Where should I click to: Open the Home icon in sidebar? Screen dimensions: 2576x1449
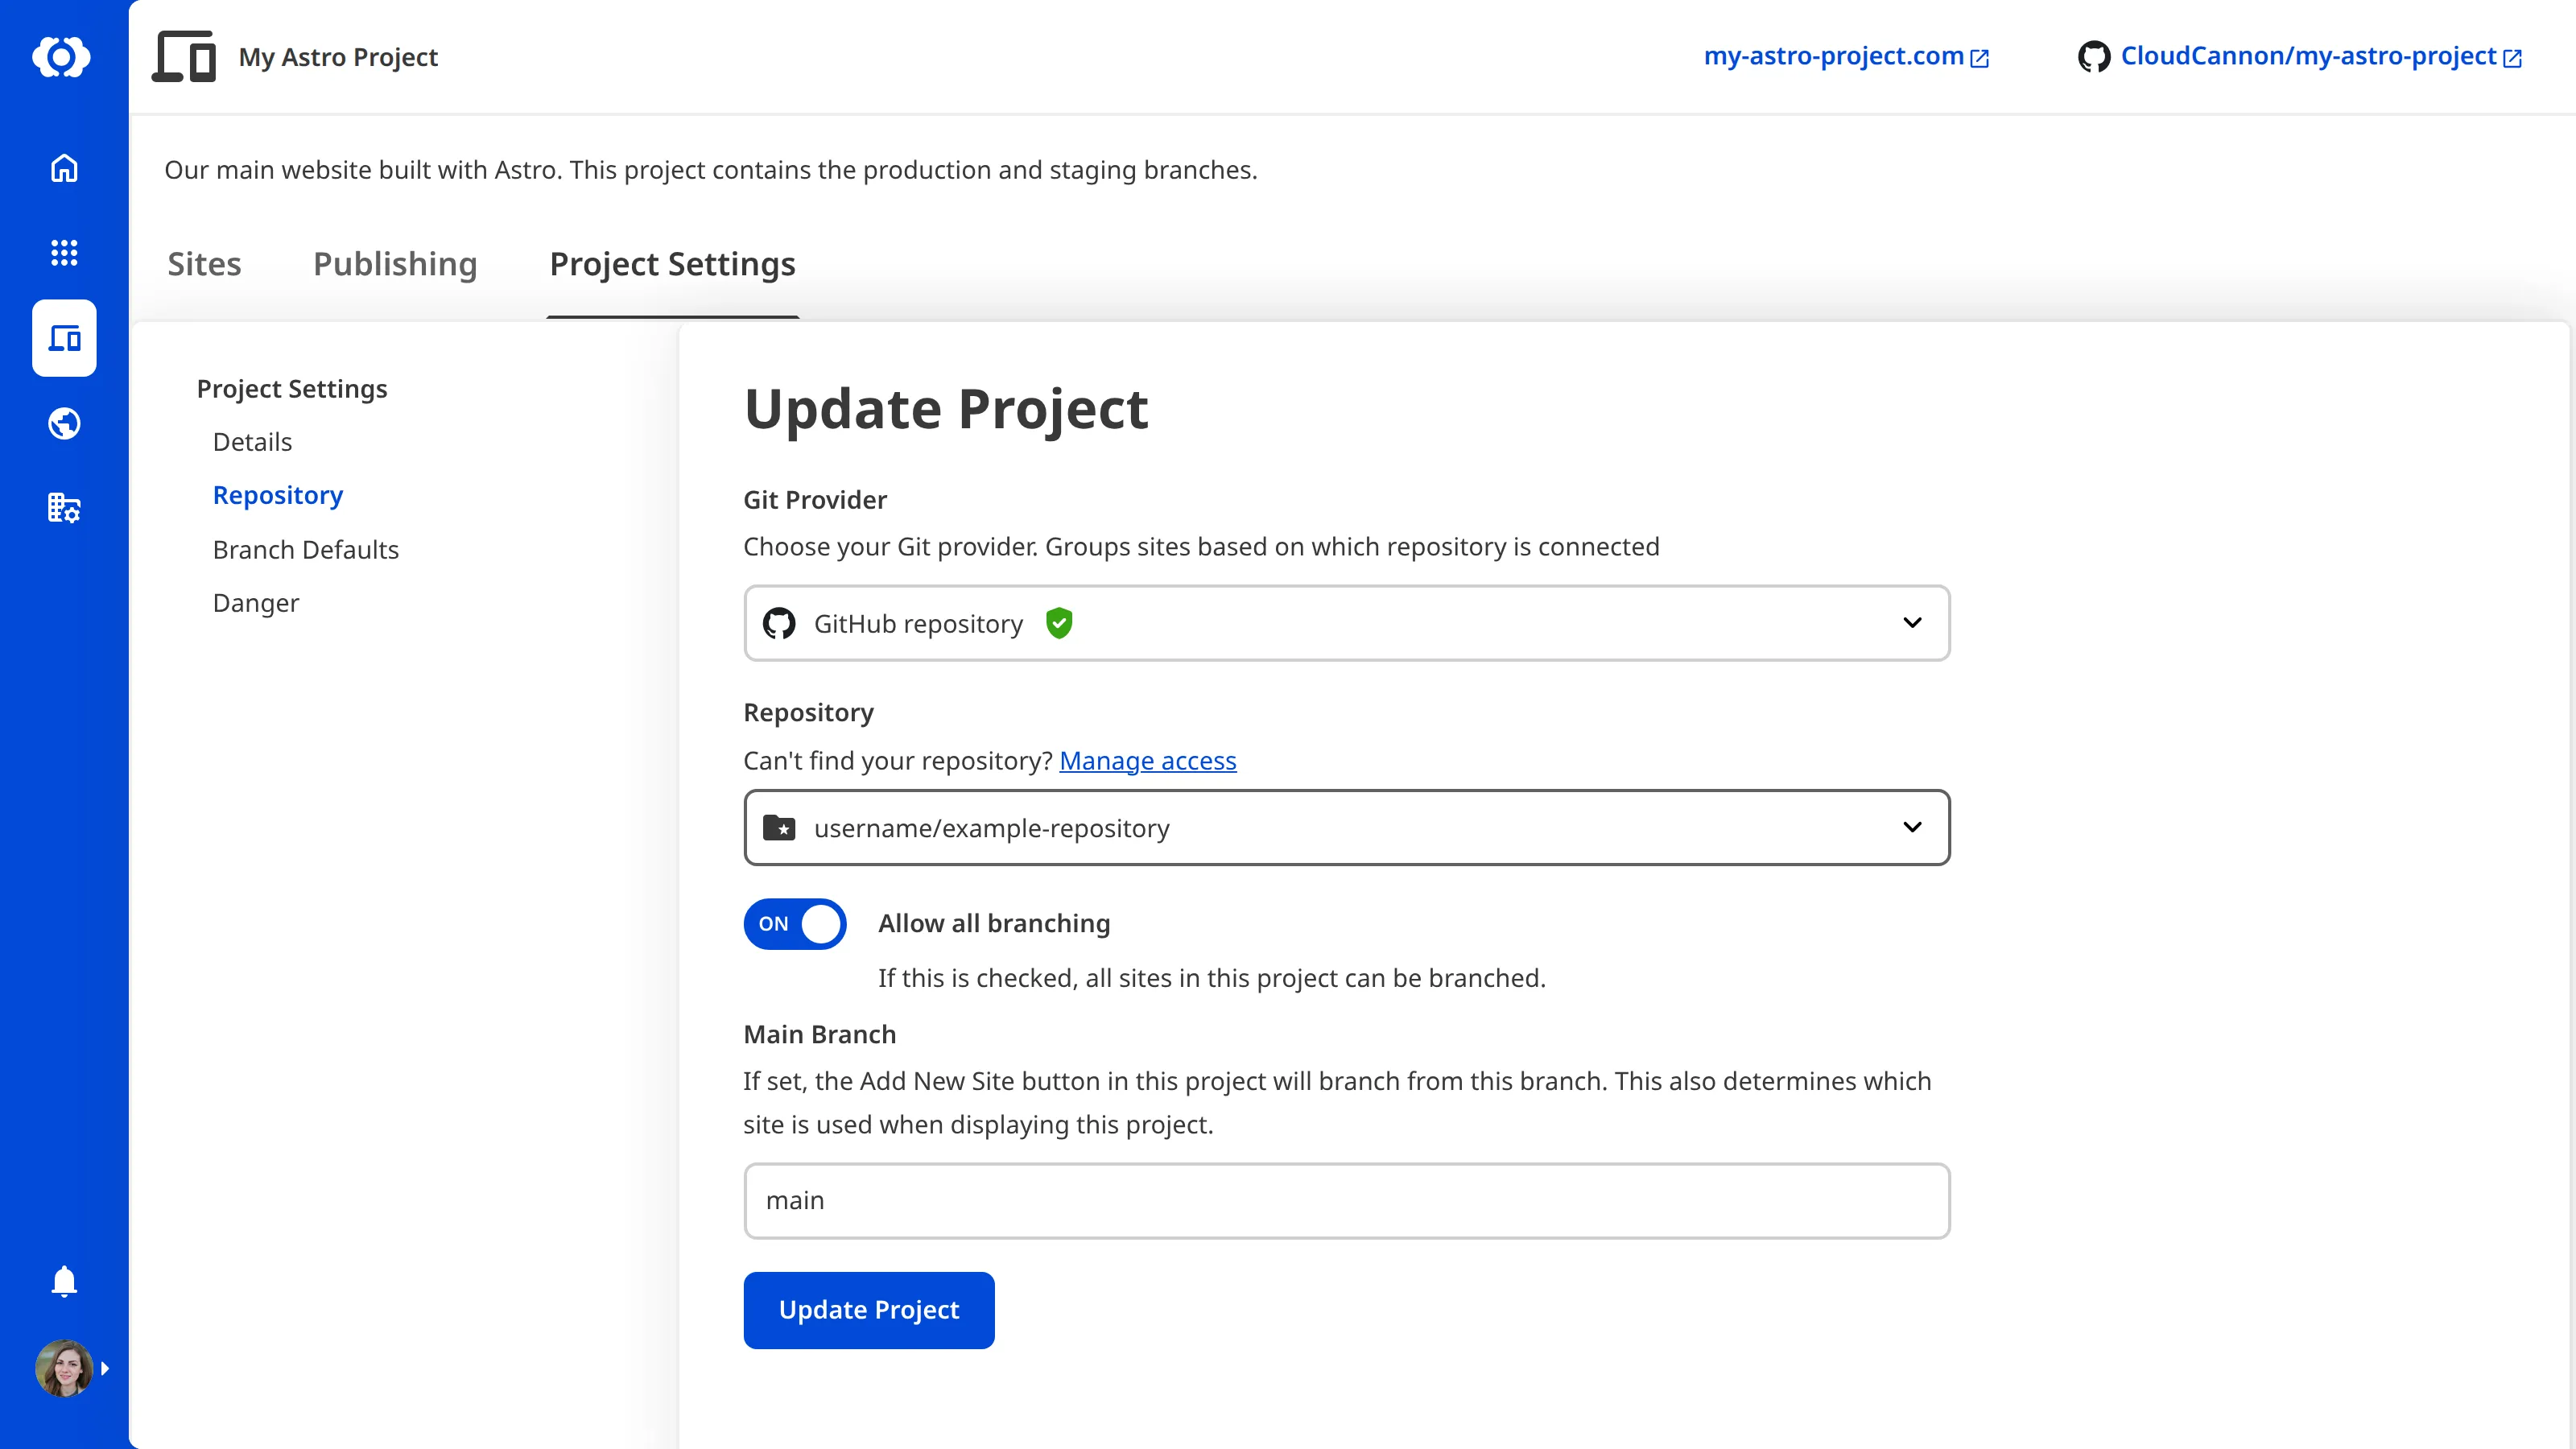[64, 168]
